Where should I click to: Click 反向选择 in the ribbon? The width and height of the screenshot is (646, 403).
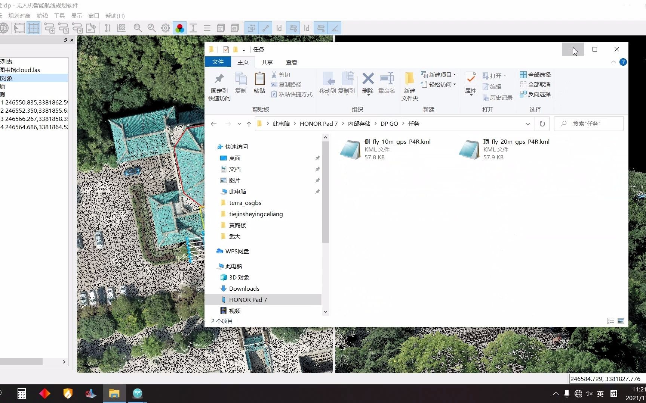(x=535, y=94)
